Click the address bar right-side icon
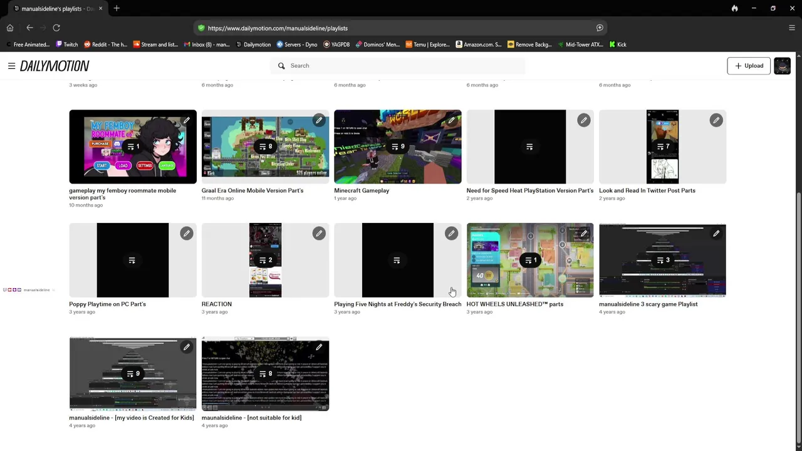802x451 pixels. (600, 28)
